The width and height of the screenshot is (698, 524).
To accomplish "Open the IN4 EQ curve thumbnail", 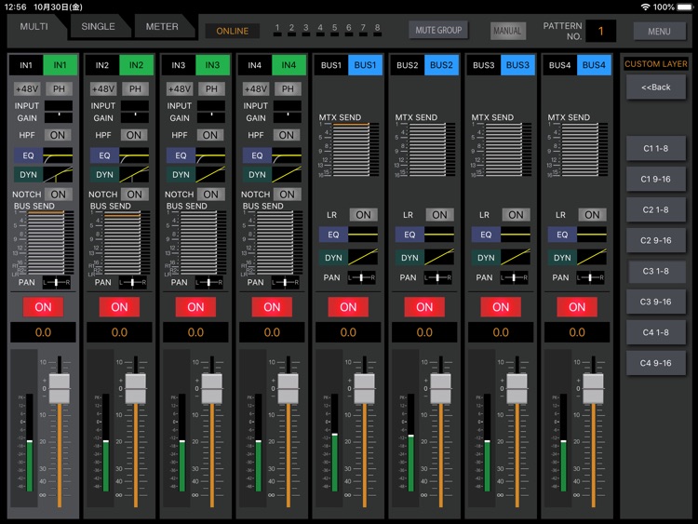I will click(x=287, y=155).
